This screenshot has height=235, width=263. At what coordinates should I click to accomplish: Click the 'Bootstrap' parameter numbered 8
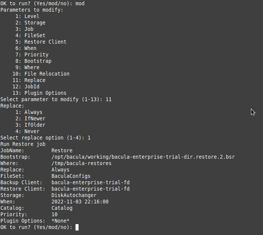tap(33, 61)
